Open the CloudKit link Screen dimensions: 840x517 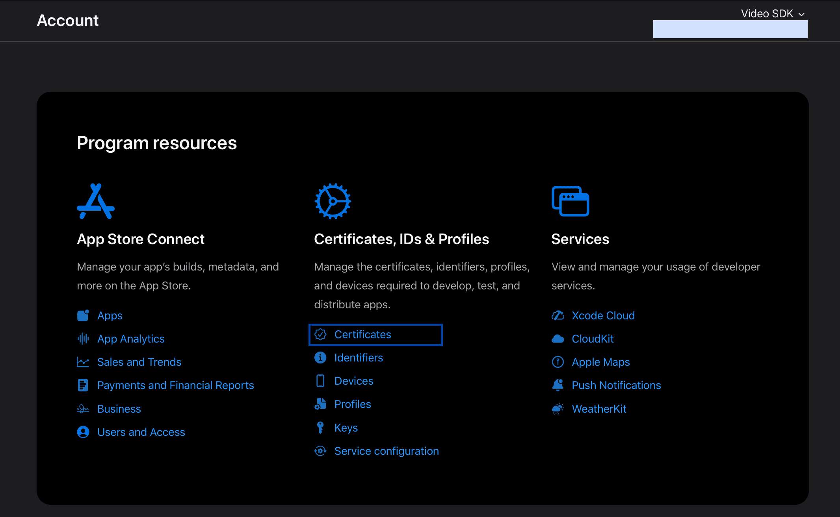pyautogui.click(x=593, y=339)
